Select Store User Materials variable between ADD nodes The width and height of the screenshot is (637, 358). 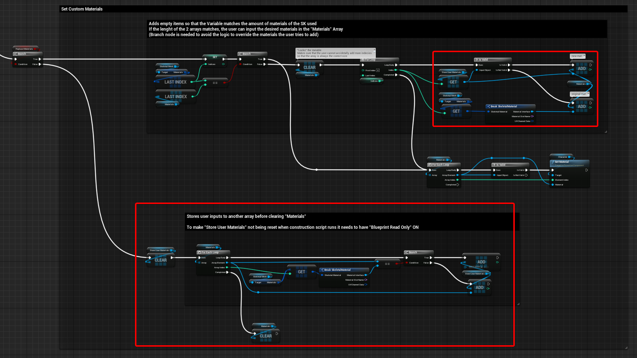476,274
